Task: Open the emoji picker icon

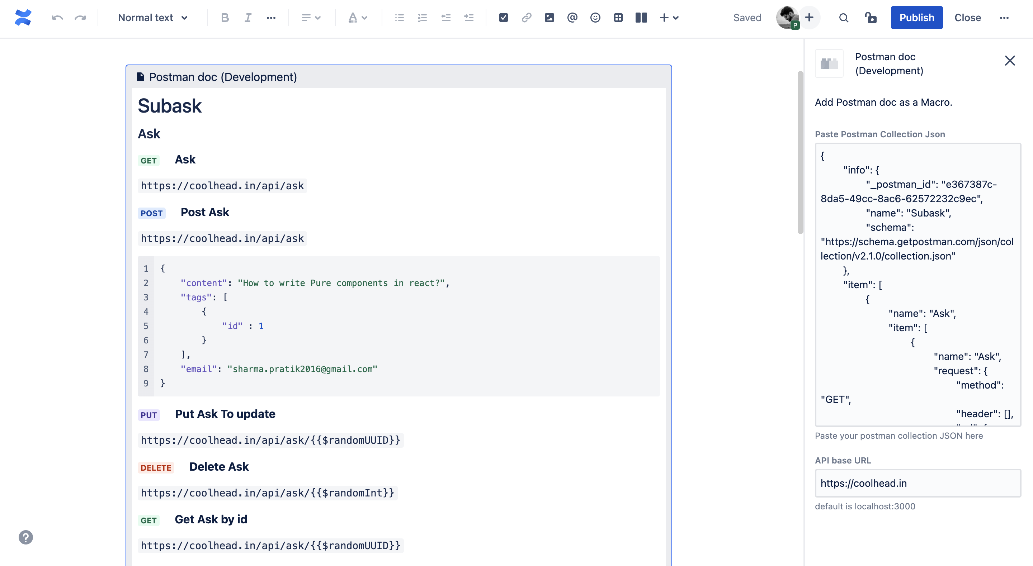Action: point(595,18)
